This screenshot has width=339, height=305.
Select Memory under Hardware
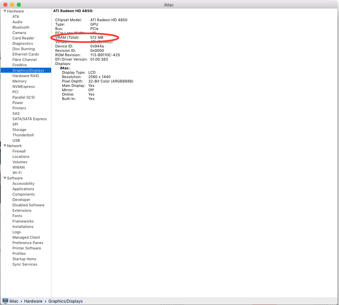point(20,81)
